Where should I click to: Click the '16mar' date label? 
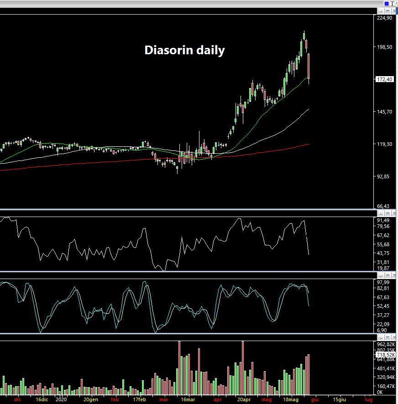click(188, 399)
